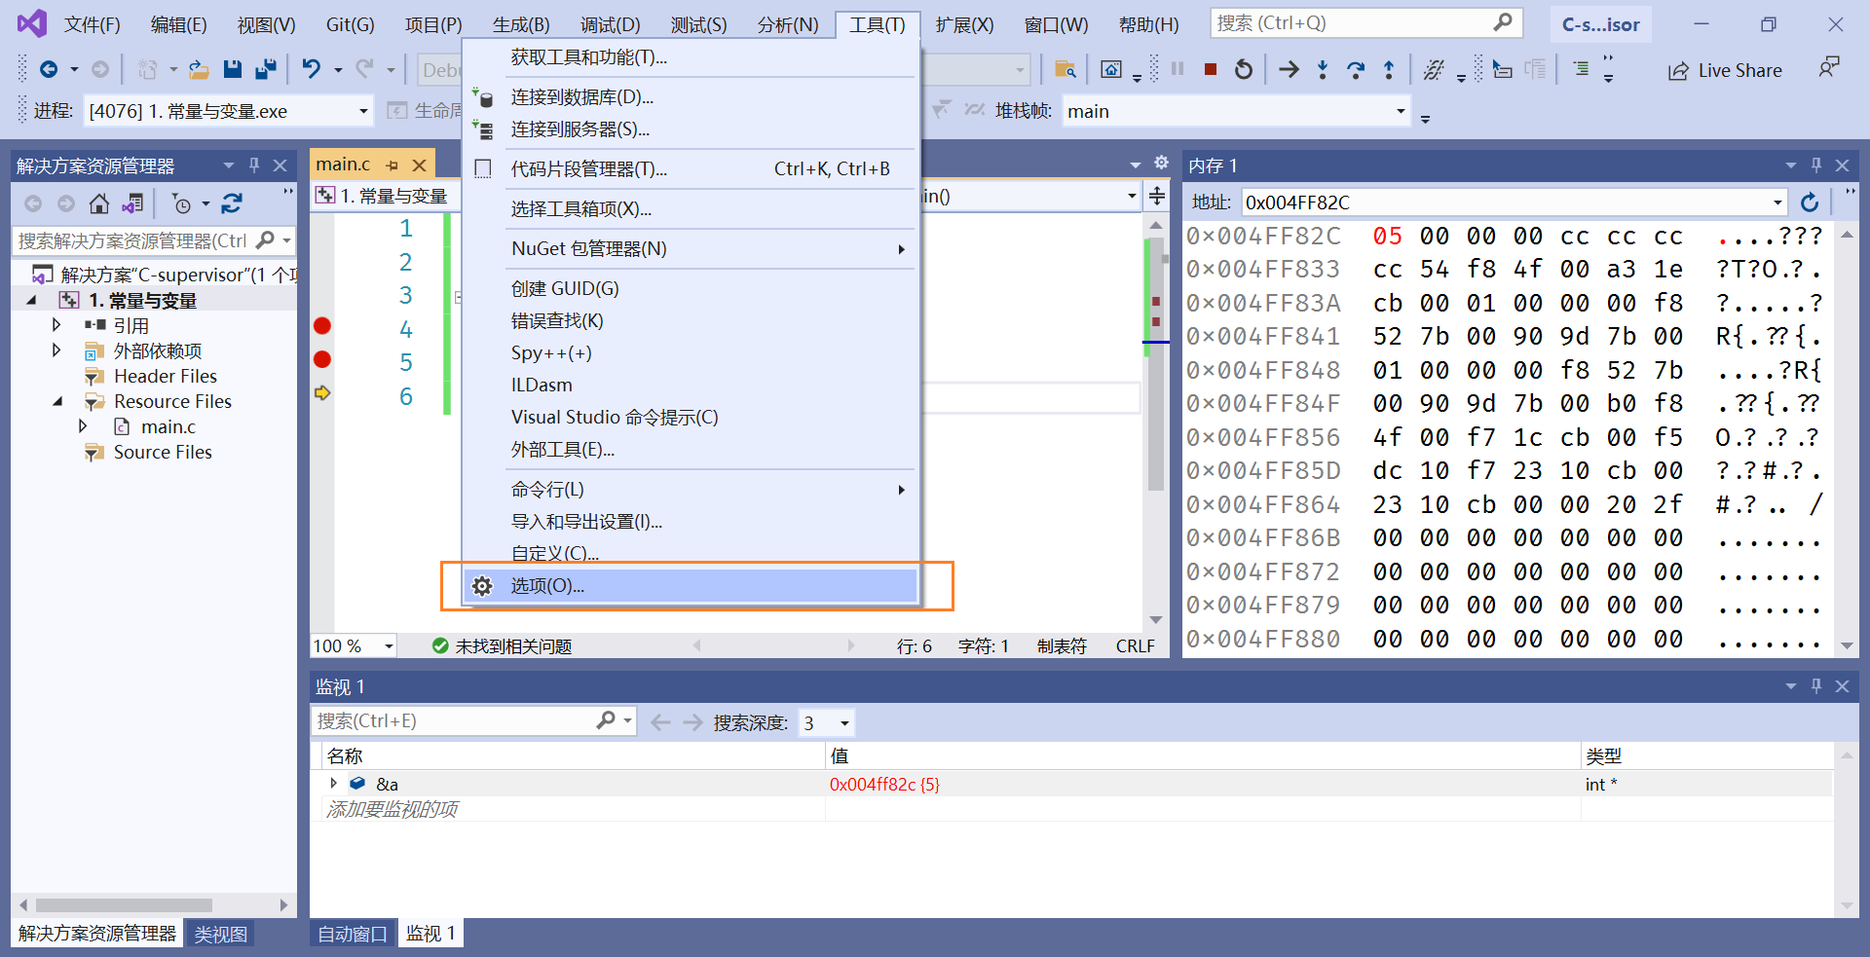Click the Stop Debugging red square icon
Viewport: 1870px width, 957px height.
[1211, 69]
